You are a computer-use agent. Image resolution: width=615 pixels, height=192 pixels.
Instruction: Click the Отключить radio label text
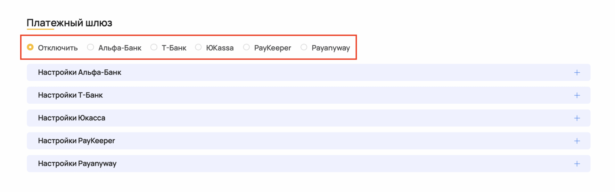tap(58, 48)
